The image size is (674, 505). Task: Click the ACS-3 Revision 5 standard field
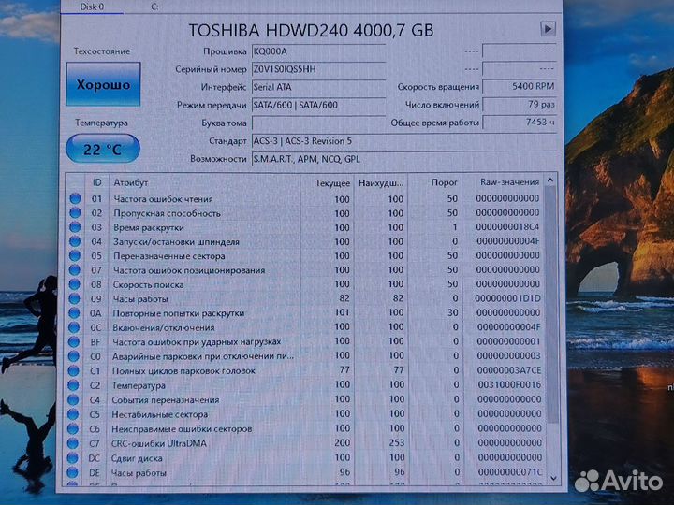[x=404, y=141]
